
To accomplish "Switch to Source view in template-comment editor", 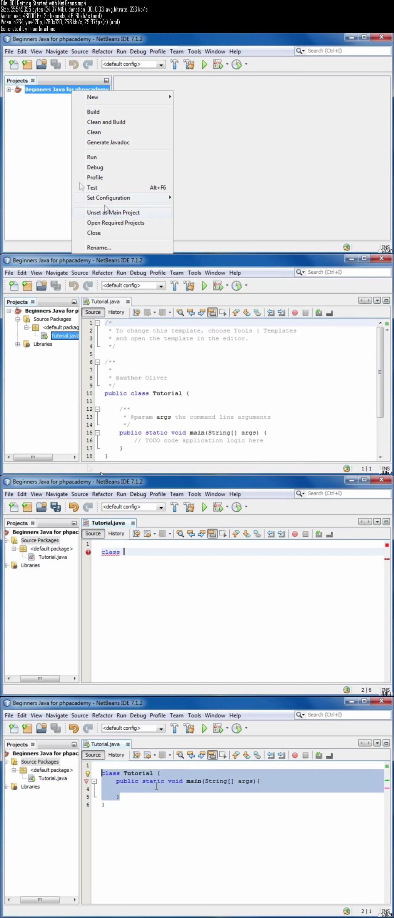I will click(93, 313).
